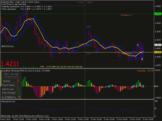This screenshot has width=162, height=121.
Task: Click the -0.4818 TRIX scale value
Action: point(158,98)
